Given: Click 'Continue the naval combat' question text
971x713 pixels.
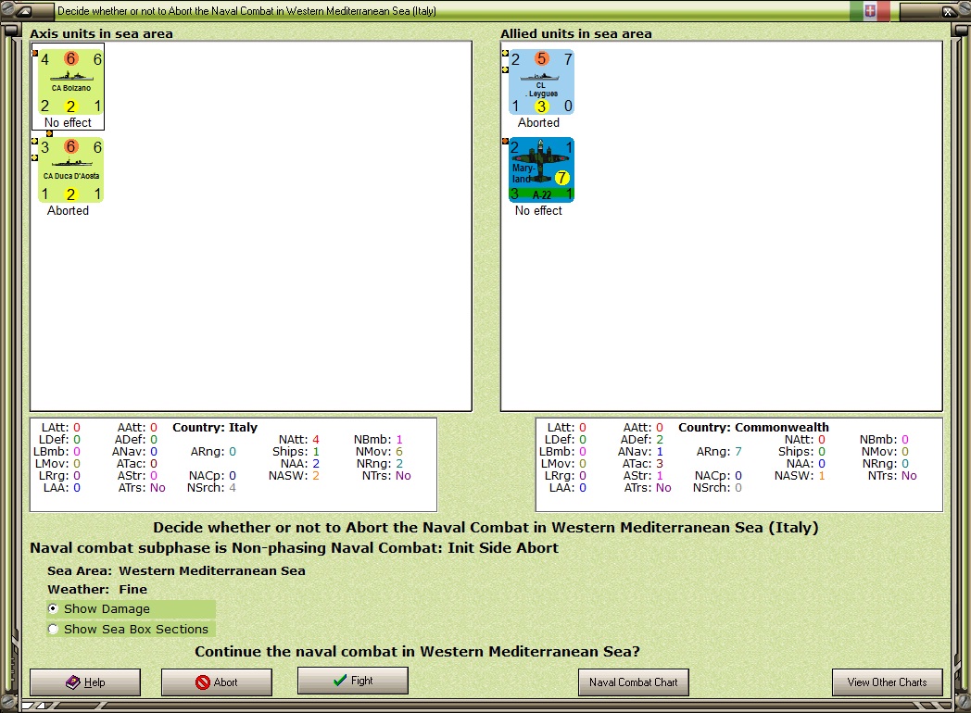Looking at the screenshot, I should coord(417,652).
